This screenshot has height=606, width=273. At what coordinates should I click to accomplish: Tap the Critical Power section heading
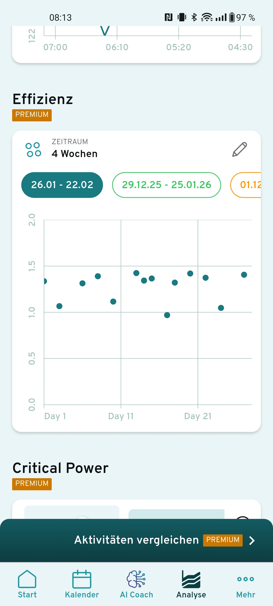[61, 468]
